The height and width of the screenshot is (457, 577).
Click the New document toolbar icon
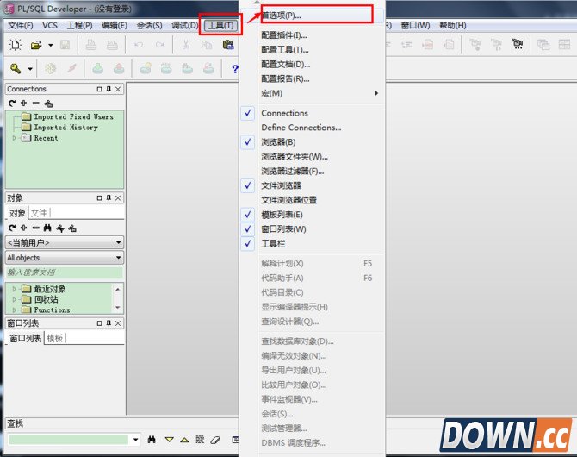[x=16, y=45]
